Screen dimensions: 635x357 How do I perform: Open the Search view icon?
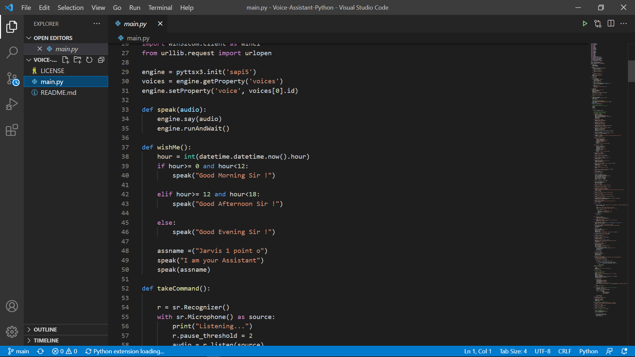click(12, 52)
